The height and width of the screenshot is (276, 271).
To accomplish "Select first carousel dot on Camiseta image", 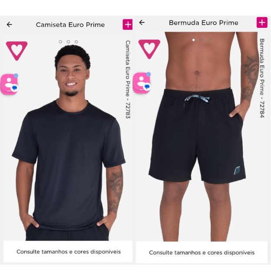I will coord(60,42).
